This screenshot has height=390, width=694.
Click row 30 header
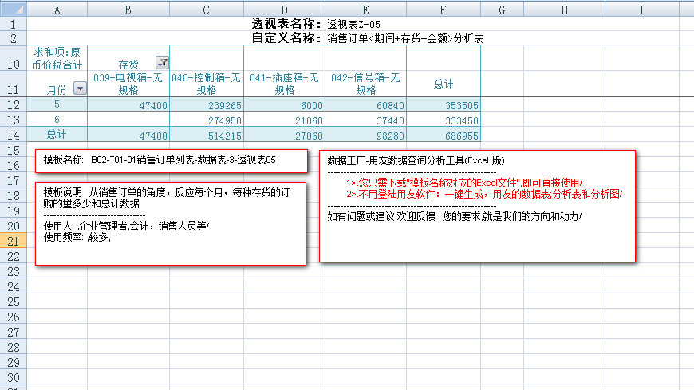(13, 378)
